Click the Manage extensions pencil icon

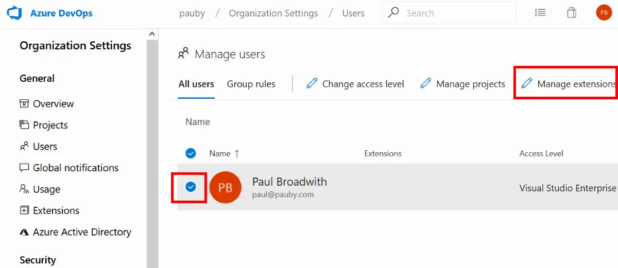(x=526, y=83)
